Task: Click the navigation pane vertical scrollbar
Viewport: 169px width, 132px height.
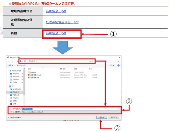Action: pos(24,87)
